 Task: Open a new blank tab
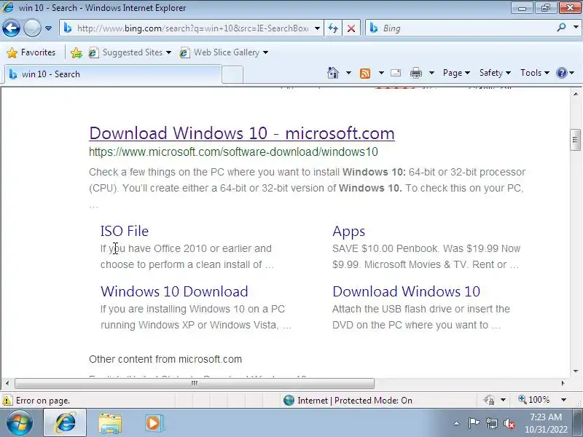click(x=232, y=74)
